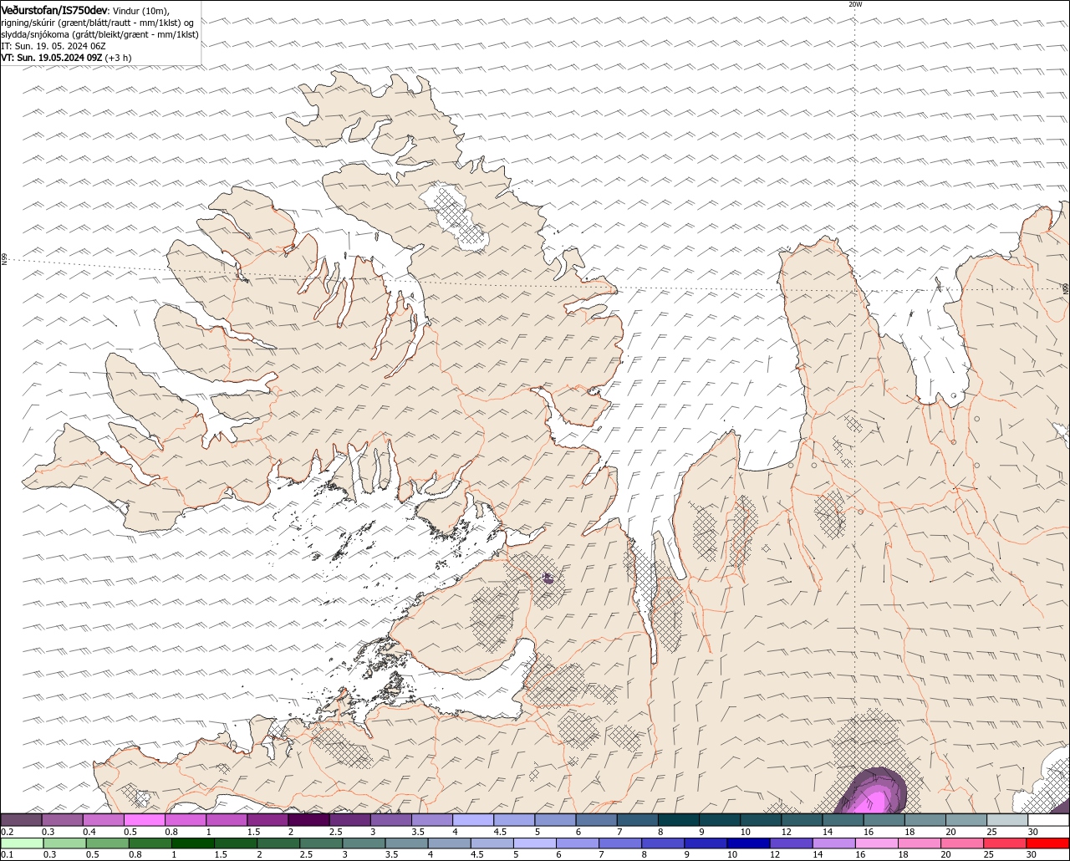Click the 'IT: Sun. 19. 05. 2024 06Z' line
The height and width of the screenshot is (861, 1070).
click(52, 46)
